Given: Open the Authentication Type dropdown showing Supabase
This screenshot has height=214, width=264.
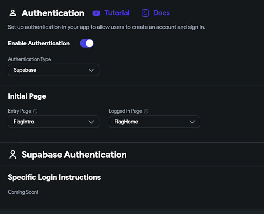Looking at the screenshot, I should pyautogui.click(x=54, y=70).
